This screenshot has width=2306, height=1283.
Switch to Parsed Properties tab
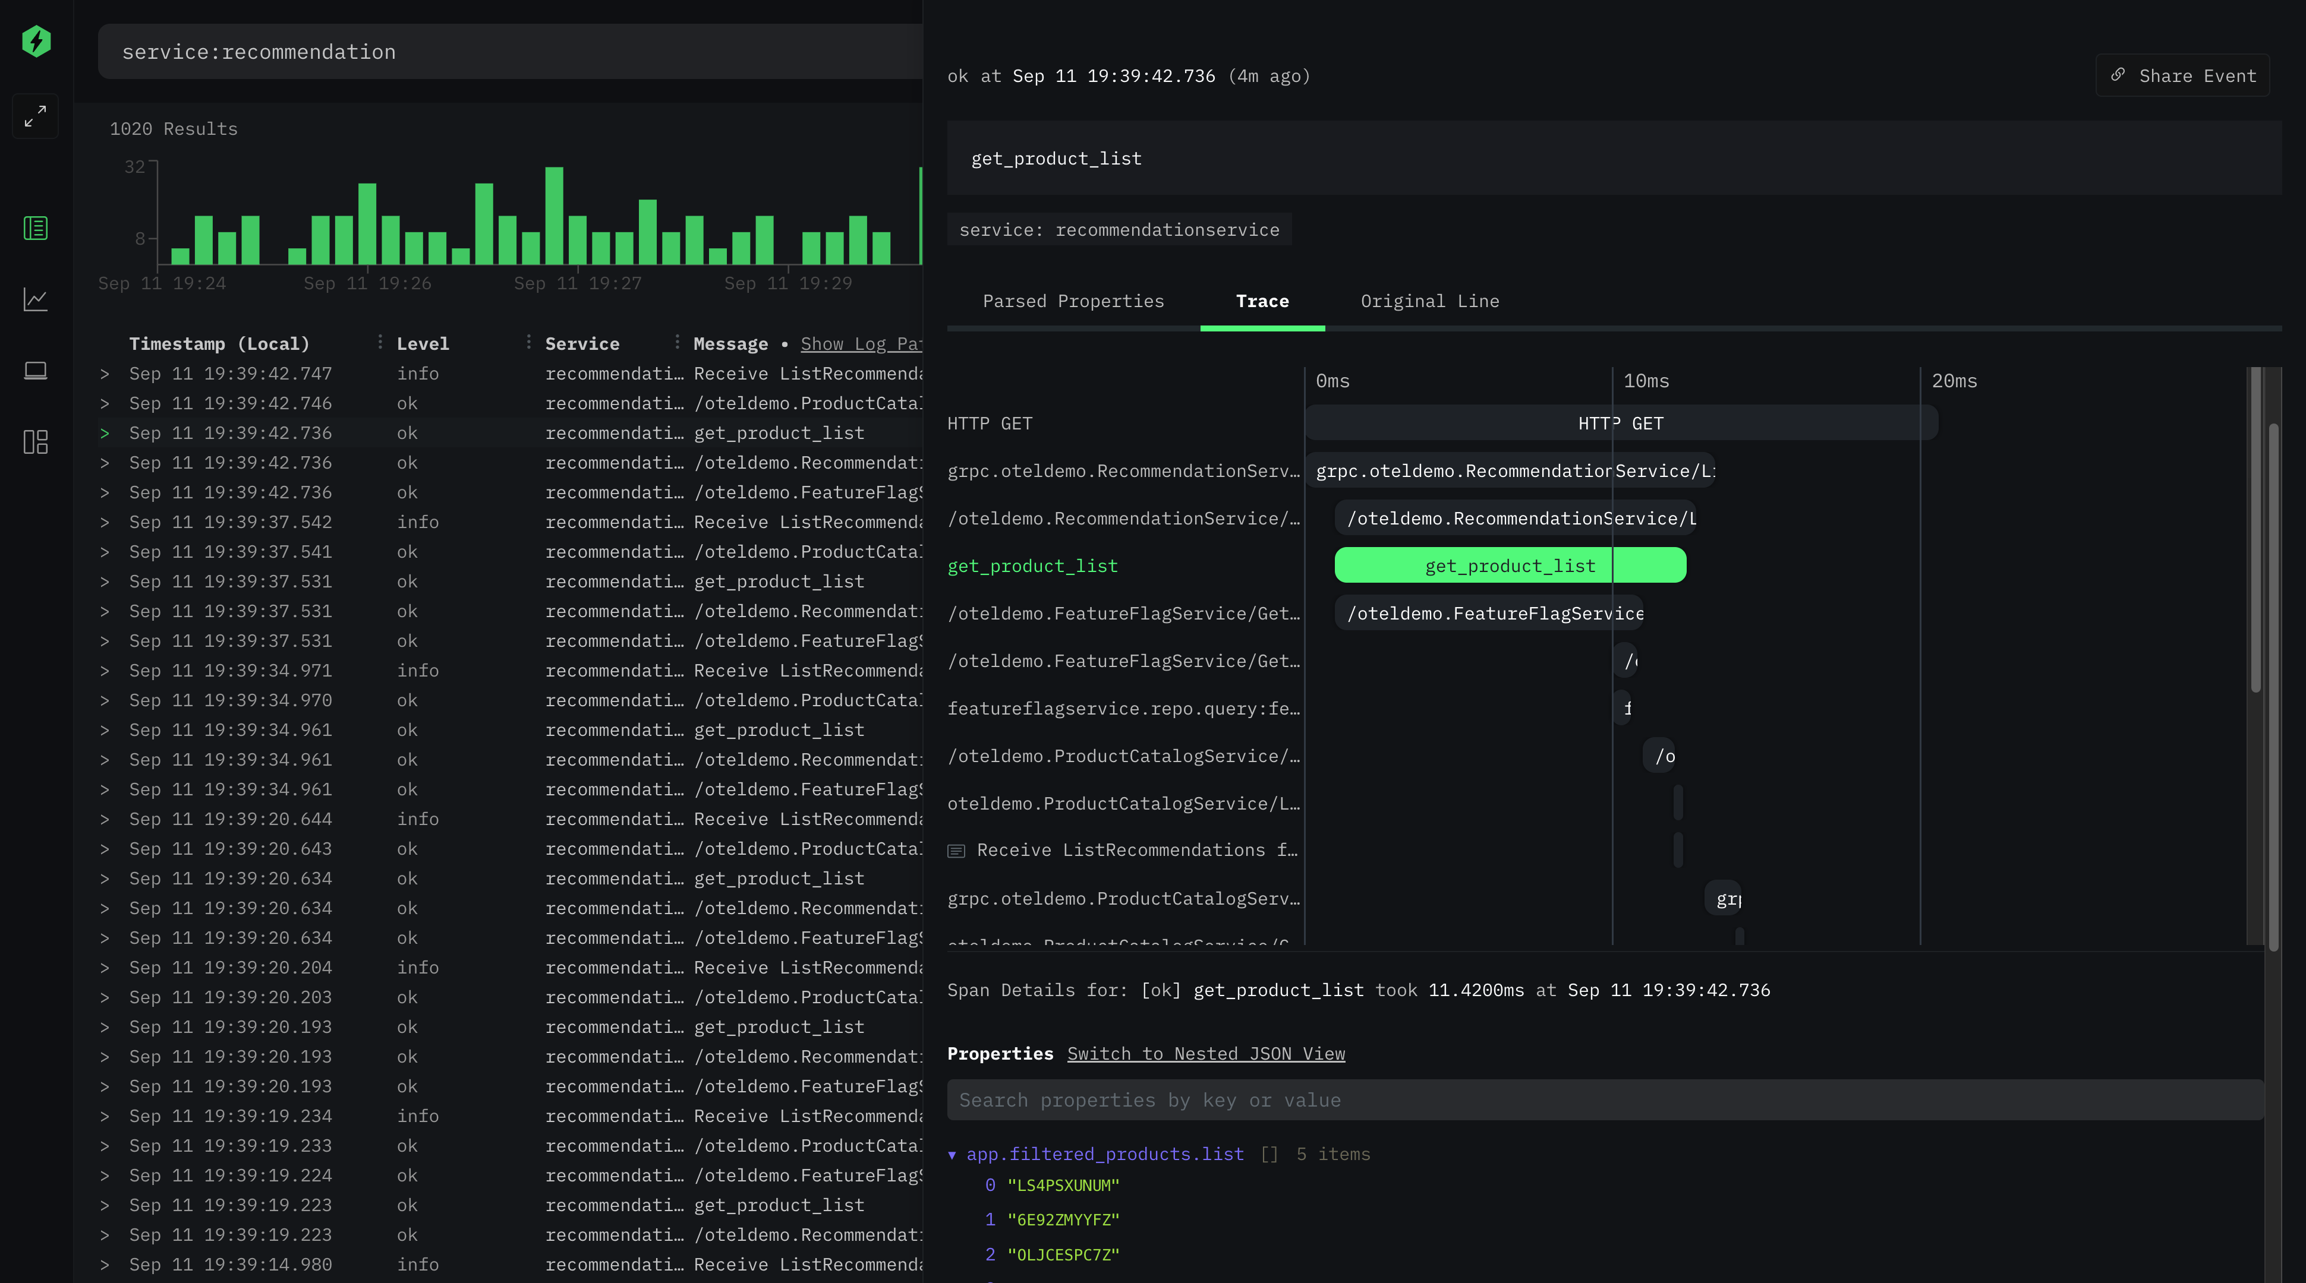(x=1073, y=302)
